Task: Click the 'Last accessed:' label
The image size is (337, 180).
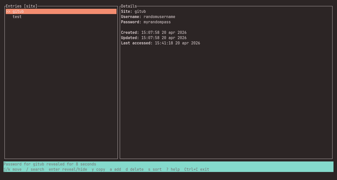Action: [x=137, y=43]
